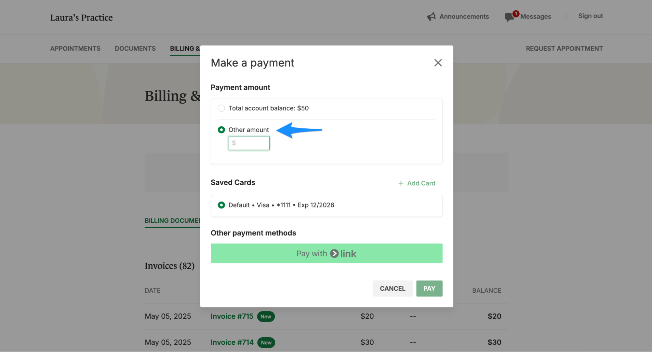Open Announcements megaphone icon

pos(431,17)
